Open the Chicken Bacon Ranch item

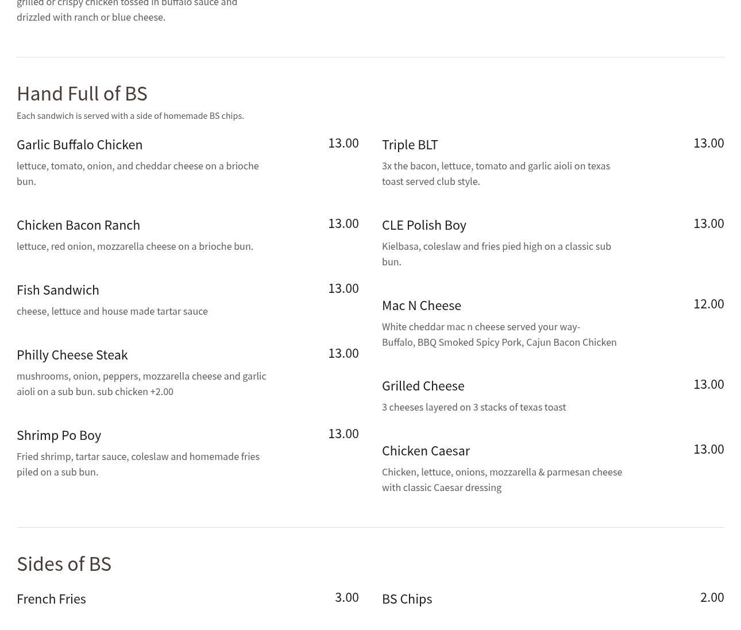[x=78, y=225]
